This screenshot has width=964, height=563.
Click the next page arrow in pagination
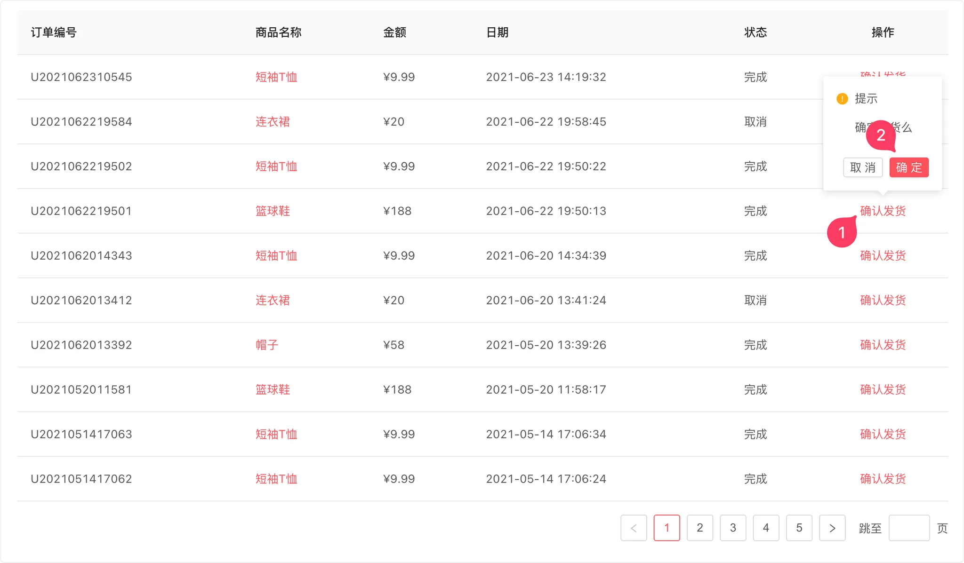pyautogui.click(x=832, y=528)
